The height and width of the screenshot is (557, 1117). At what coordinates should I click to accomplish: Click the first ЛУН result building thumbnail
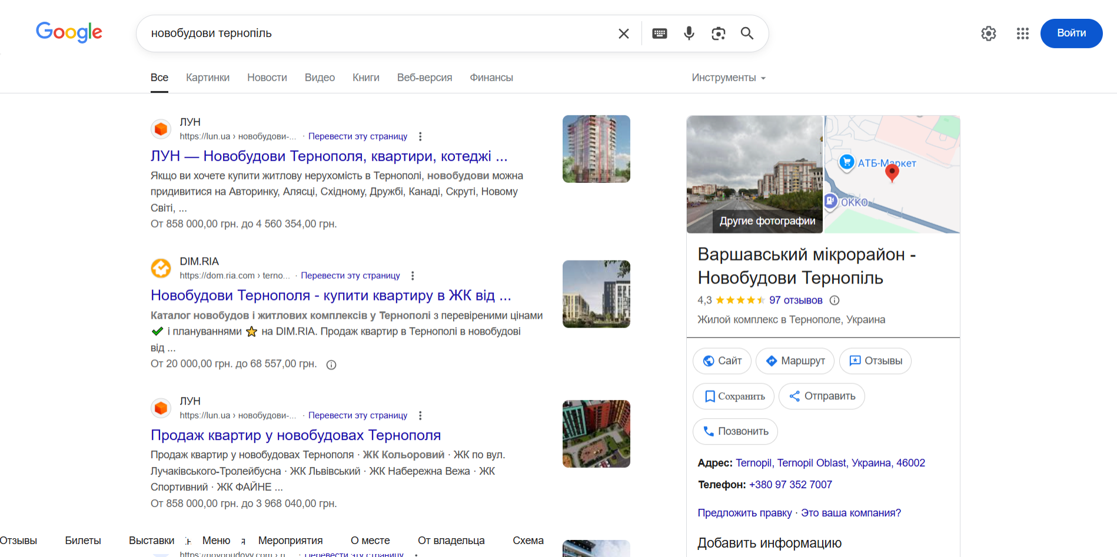coord(596,149)
